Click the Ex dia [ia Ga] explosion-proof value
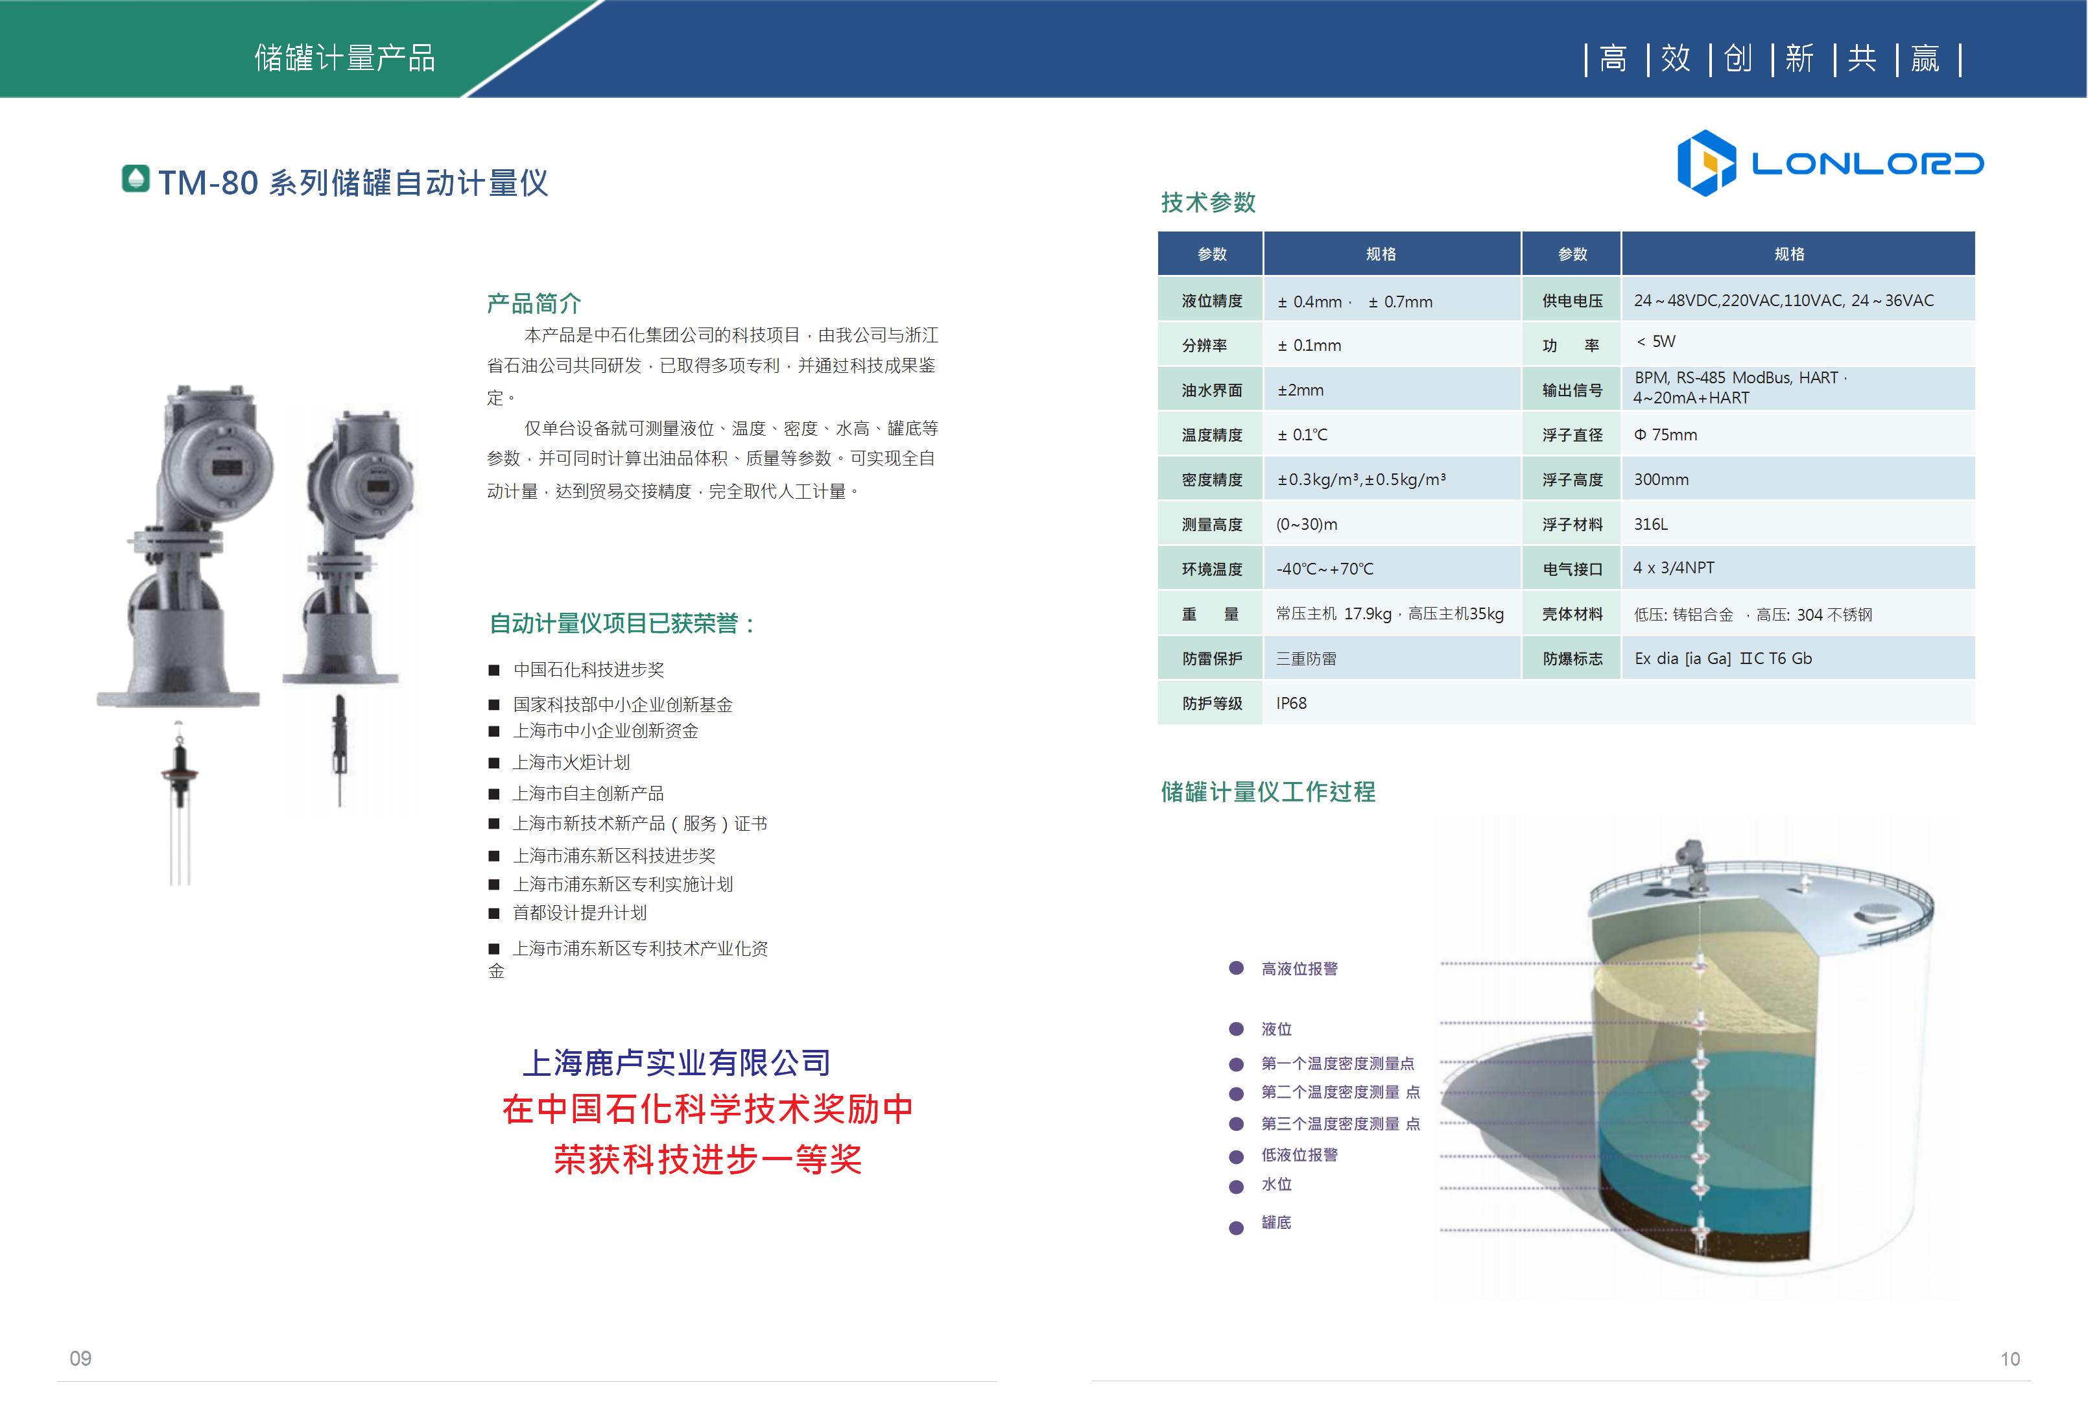 click(1723, 659)
